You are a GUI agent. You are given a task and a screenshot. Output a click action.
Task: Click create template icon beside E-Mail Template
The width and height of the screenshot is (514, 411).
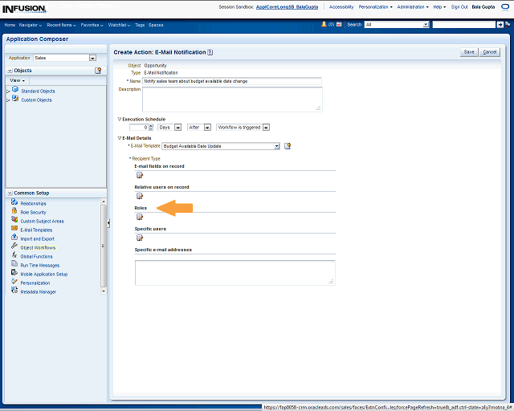288,146
